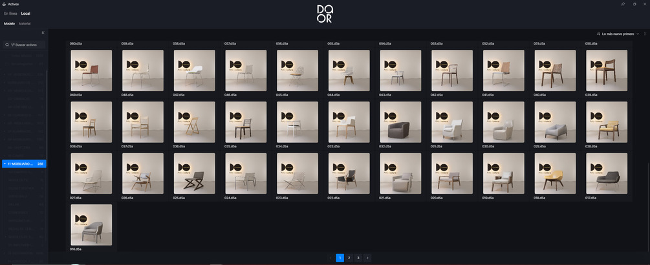The width and height of the screenshot is (650, 265).
Task: Select the 042.d5a chair thumbnail
Action: coord(452,70)
